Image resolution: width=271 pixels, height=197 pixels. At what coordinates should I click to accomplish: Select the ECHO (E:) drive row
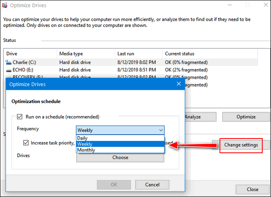coord(131,70)
